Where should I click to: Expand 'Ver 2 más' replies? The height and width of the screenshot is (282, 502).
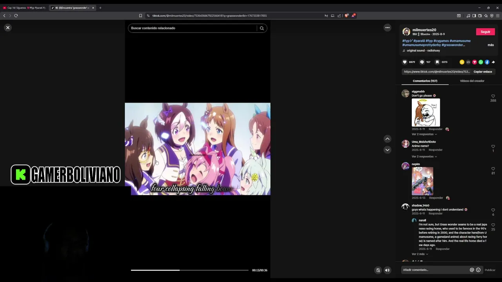pyautogui.click(x=420, y=254)
